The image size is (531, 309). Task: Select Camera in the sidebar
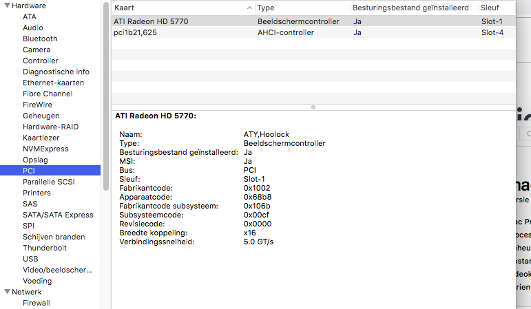tap(37, 50)
